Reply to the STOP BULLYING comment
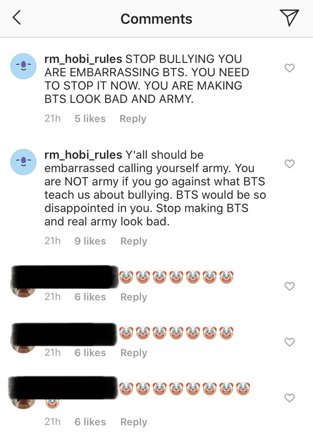This screenshot has width=313, height=447. click(x=133, y=118)
